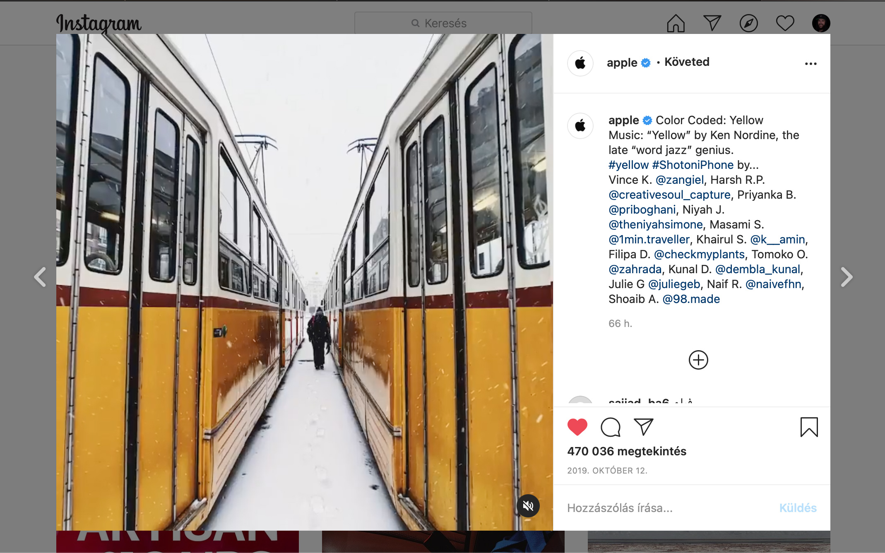Share post via paper plane icon
This screenshot has height=553, width=885.
coord(643,427)
